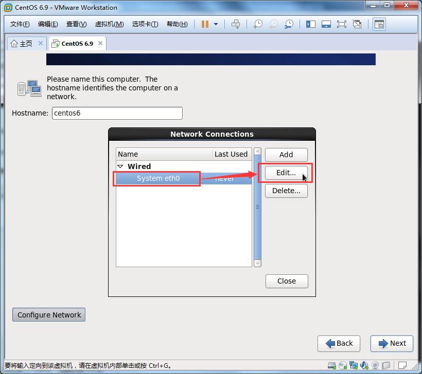
Task: Take a snapshot of the virtual machine
Action: pos(258,24)
